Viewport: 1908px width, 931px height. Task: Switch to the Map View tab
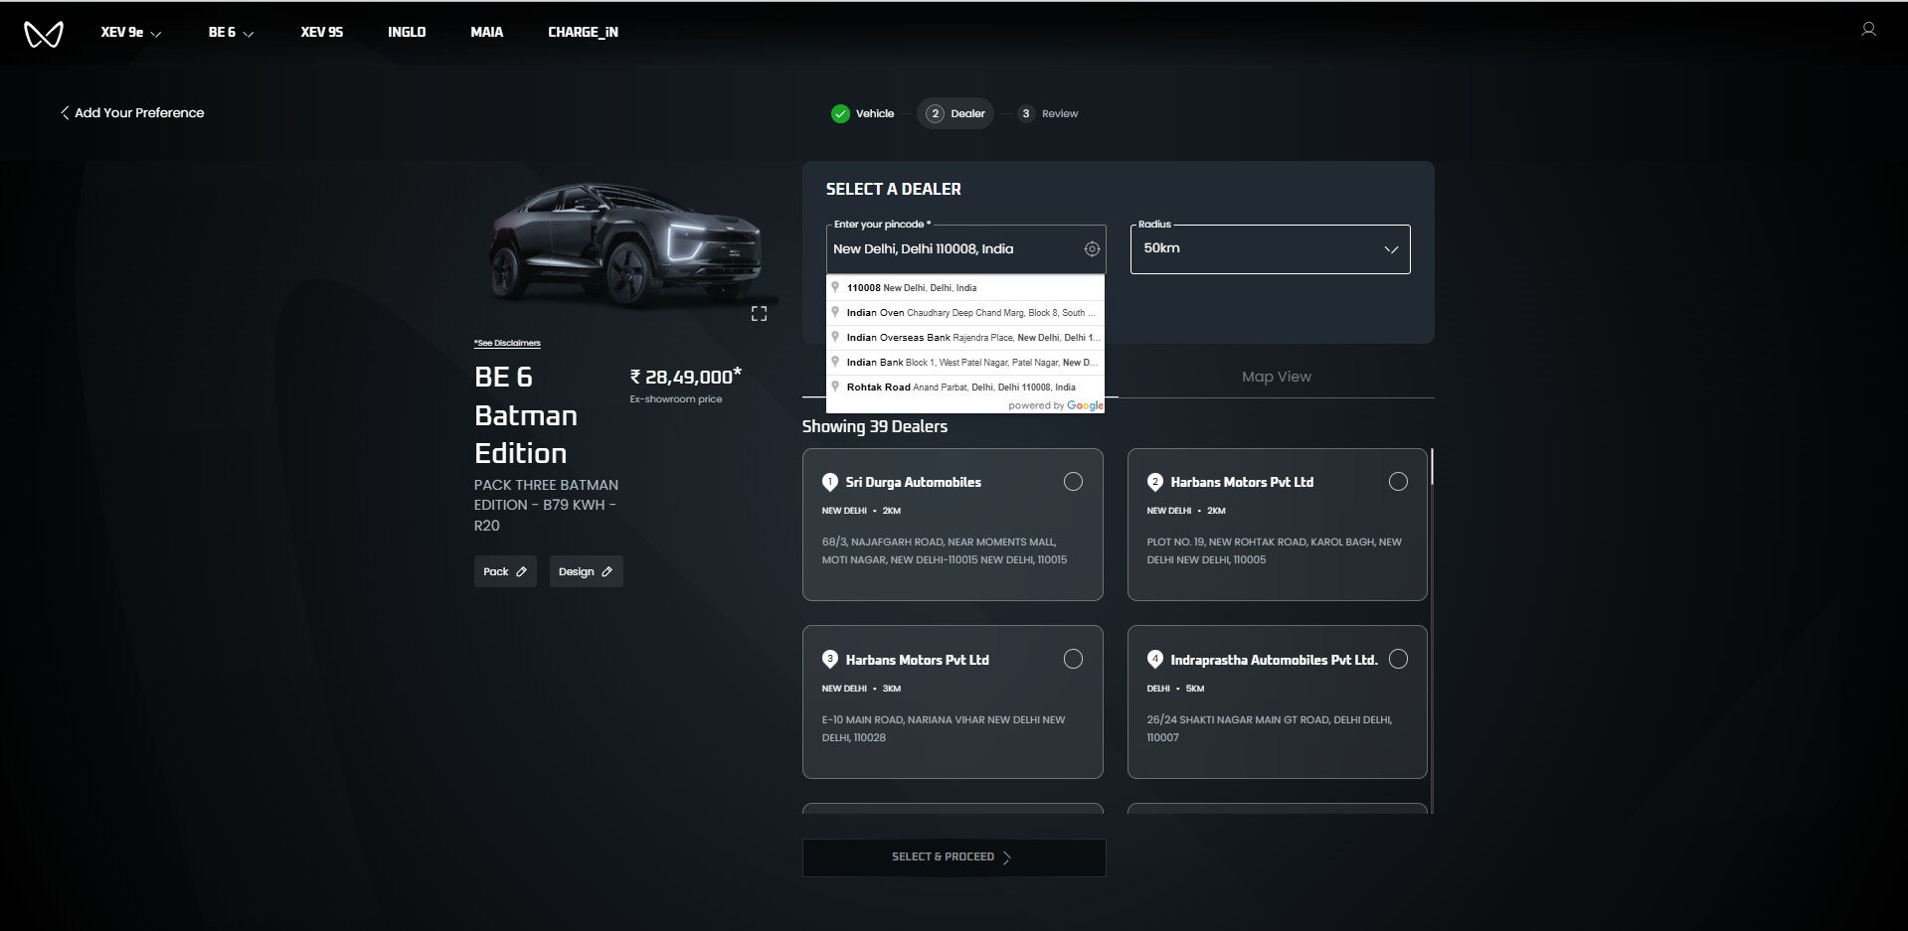pos(1276,377)
